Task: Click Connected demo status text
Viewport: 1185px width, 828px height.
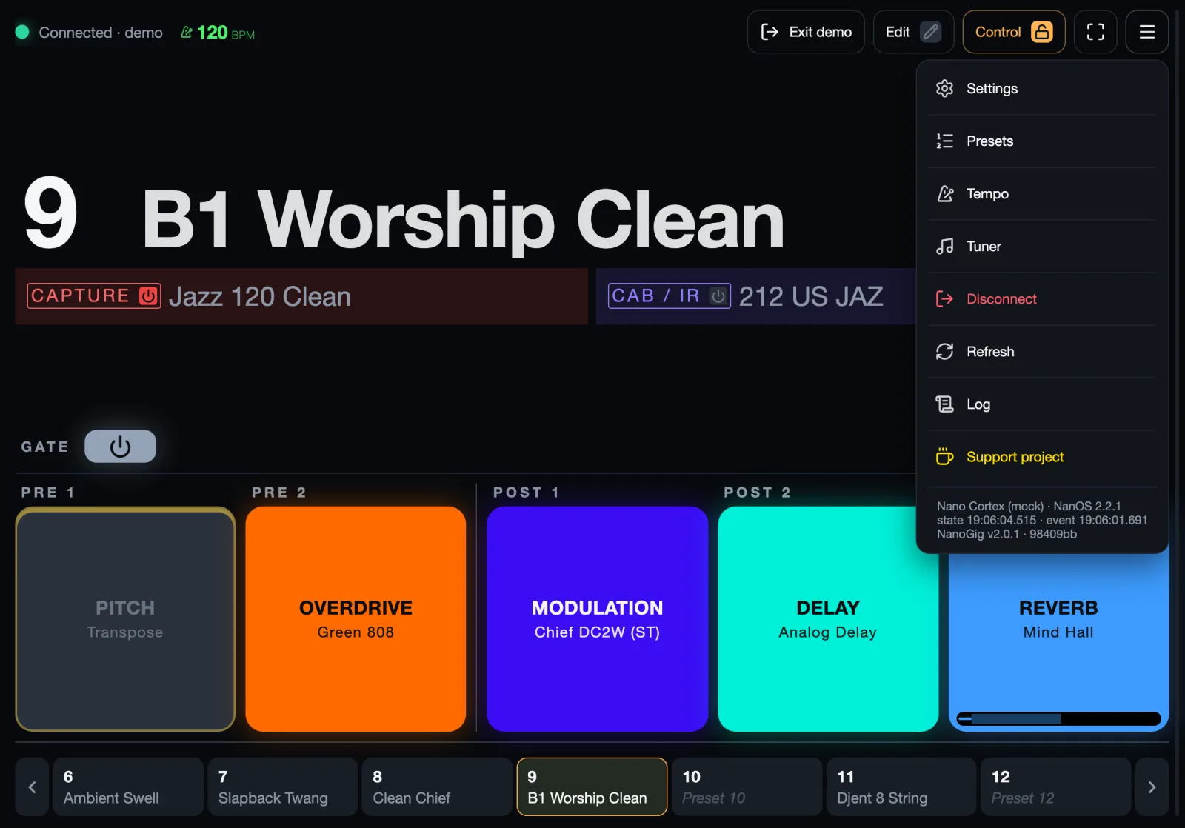Action: pos(101,33)
